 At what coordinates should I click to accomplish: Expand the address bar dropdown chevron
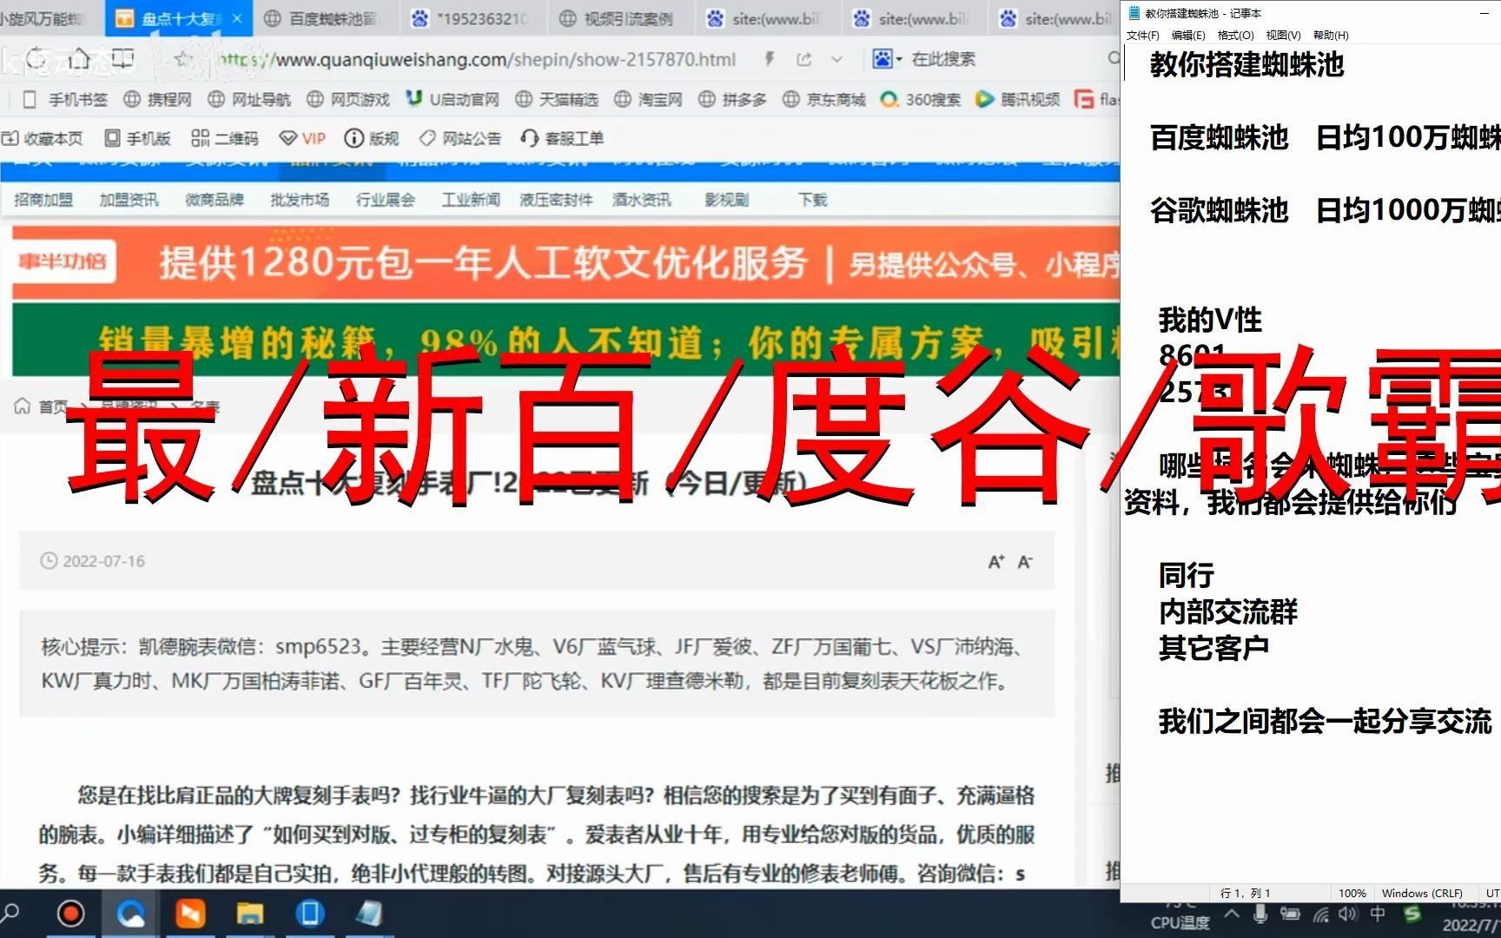[x=836, y=59]
